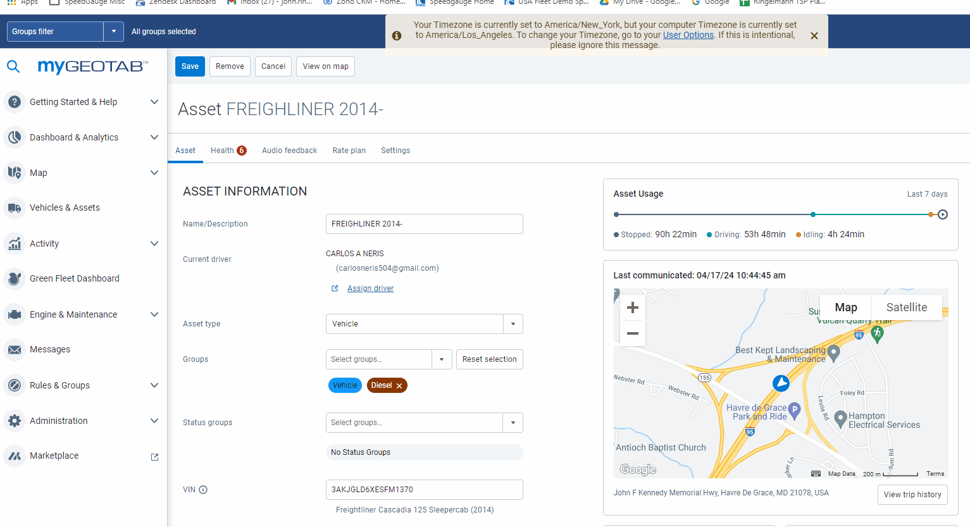Screen dimensions: 970x527
Task: Zoom out on the map
Action: click(x=632, y=333)
